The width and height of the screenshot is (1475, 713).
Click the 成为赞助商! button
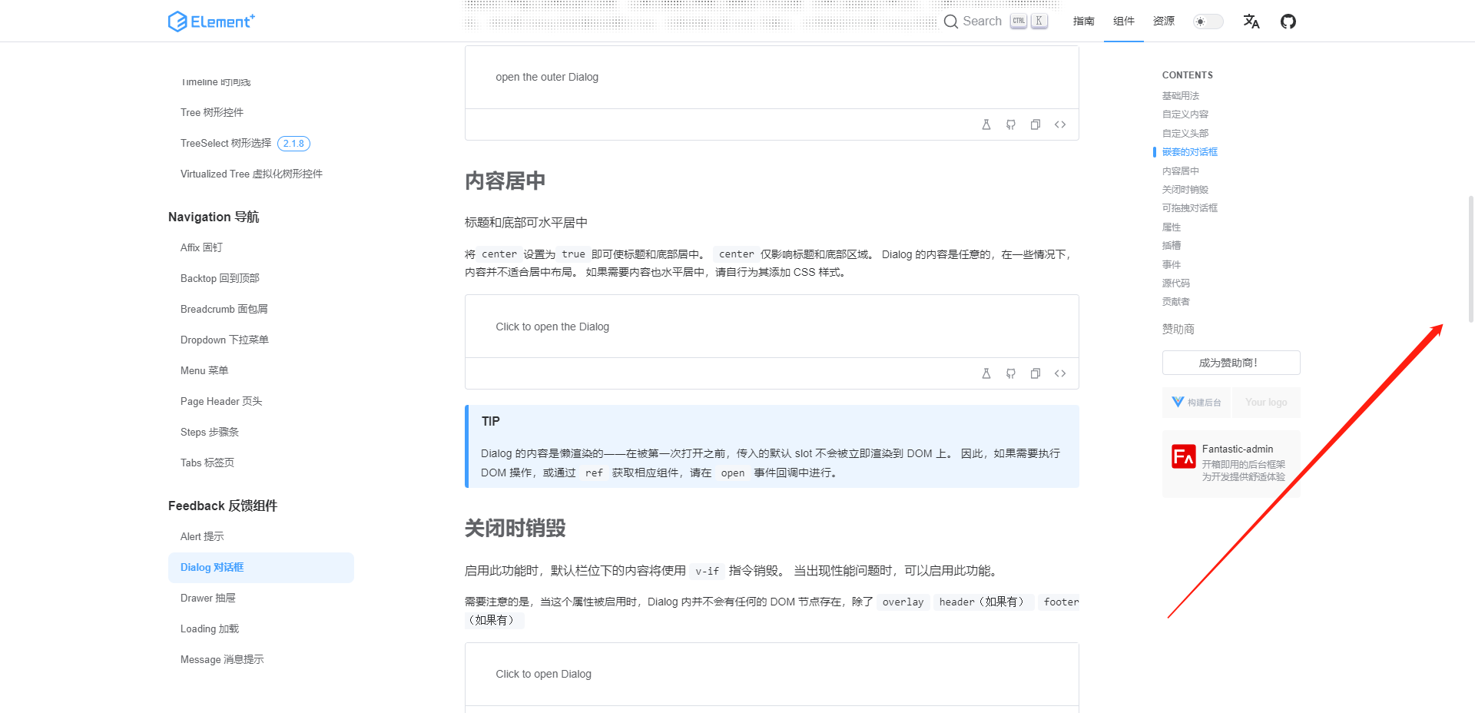click(1231, 362)
